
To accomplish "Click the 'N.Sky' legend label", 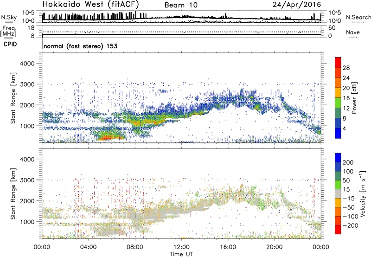I will 9,17.
